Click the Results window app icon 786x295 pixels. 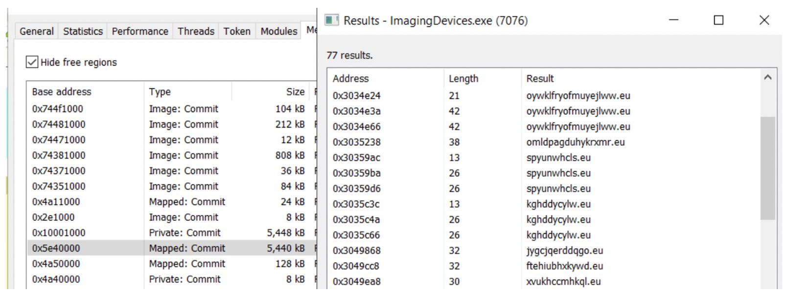click(x=331, y=20)
